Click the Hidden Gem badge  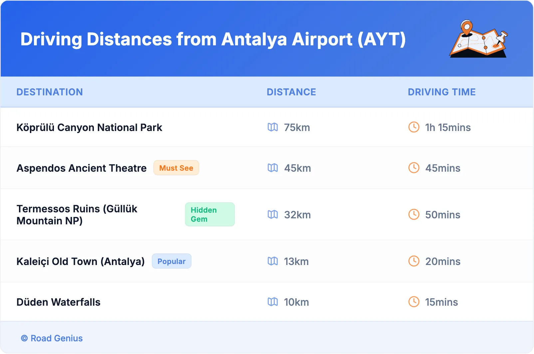pos(210,214)
